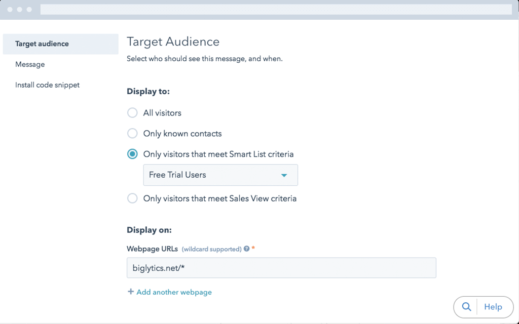Click the Help button
This screenshot has height=324, width=519.
(x=493, y=307)
